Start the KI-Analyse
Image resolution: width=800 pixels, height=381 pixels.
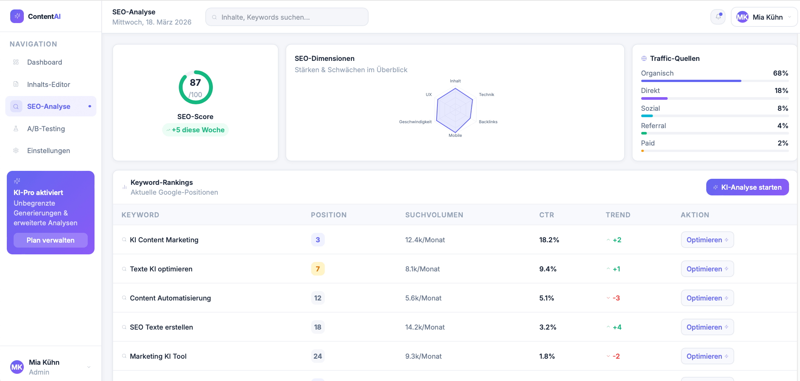coord(747,187)
